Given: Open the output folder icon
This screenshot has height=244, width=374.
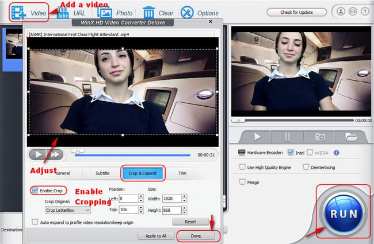Looking at the screenshot, I should [x=351, y=137].
